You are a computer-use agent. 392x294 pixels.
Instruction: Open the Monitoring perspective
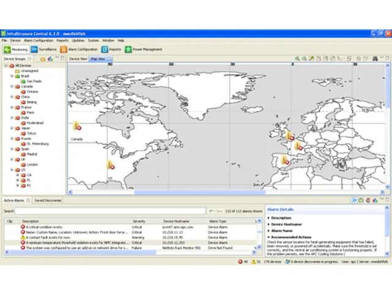pos(16,50)
